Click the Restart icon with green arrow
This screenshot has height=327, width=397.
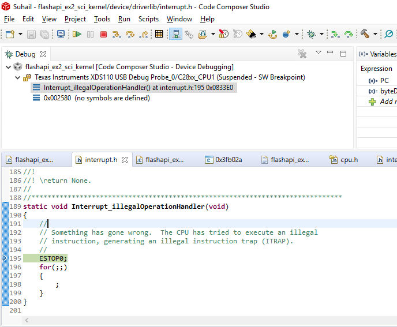(273, 34)
